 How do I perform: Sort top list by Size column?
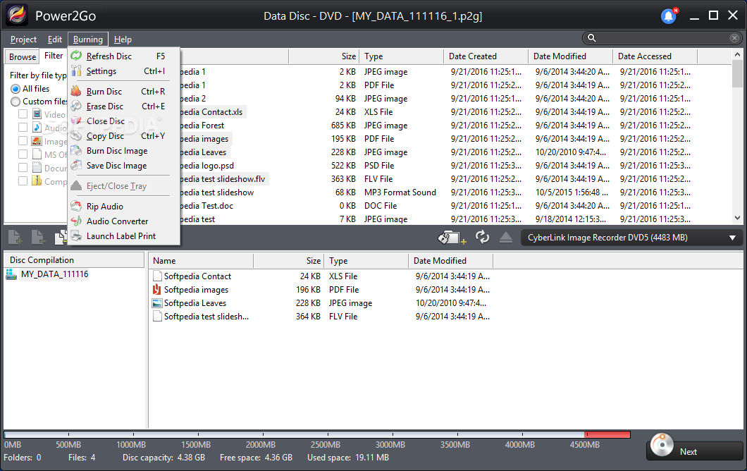[323, 56]
